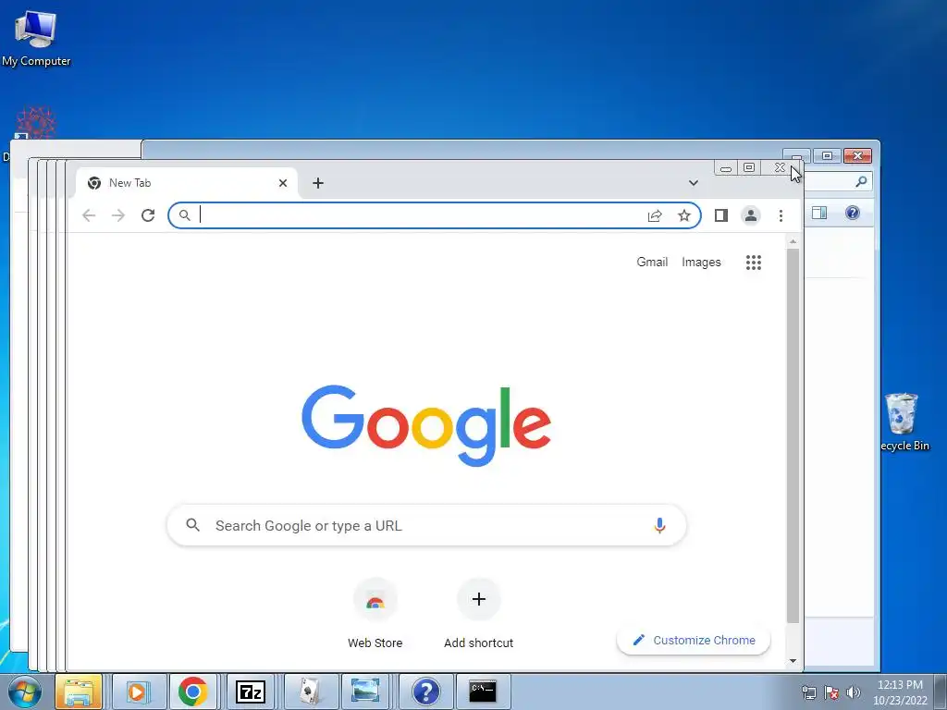Expand the tab search chevron
Image resolution: width=947 pixels, height=710 pixels.
(694, 183)
